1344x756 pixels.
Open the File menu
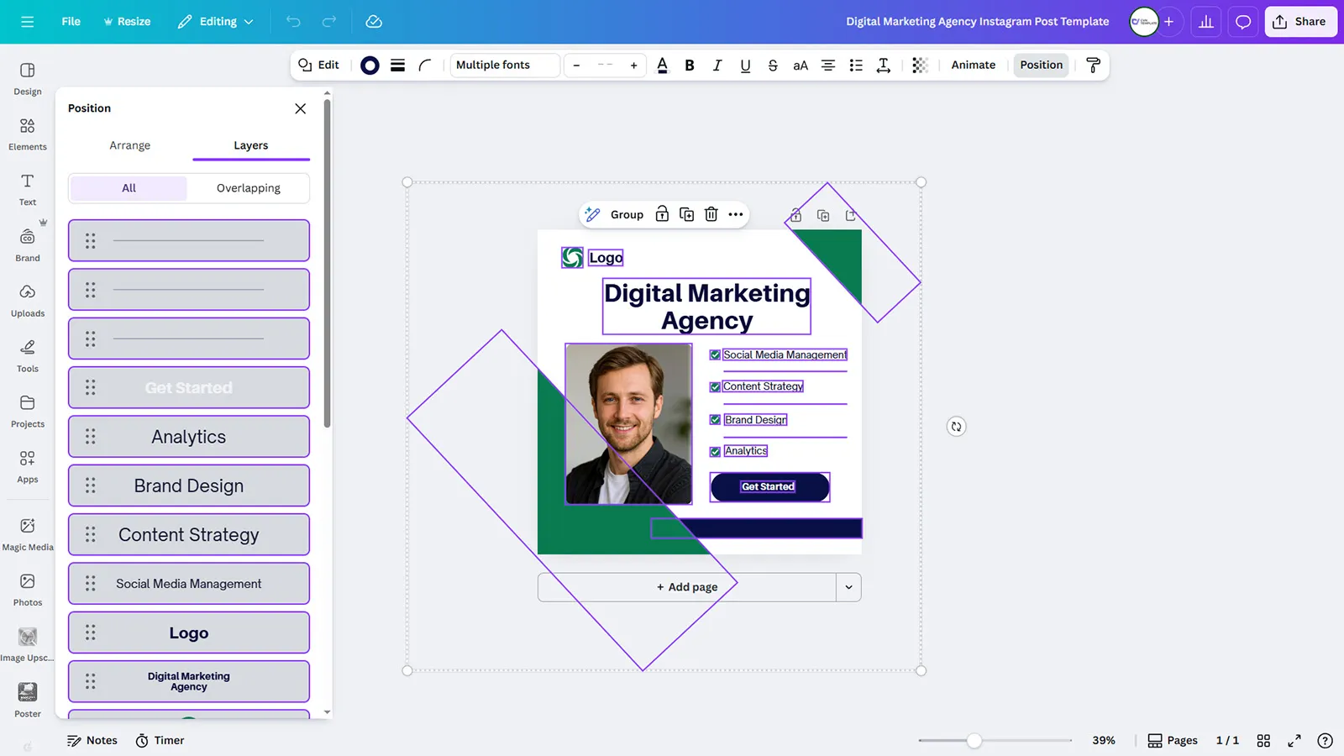click(x=71, y=22)
